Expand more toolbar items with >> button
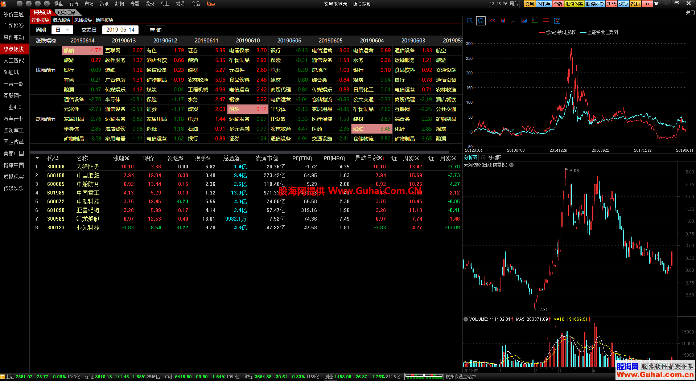 [x=647, y=4]
